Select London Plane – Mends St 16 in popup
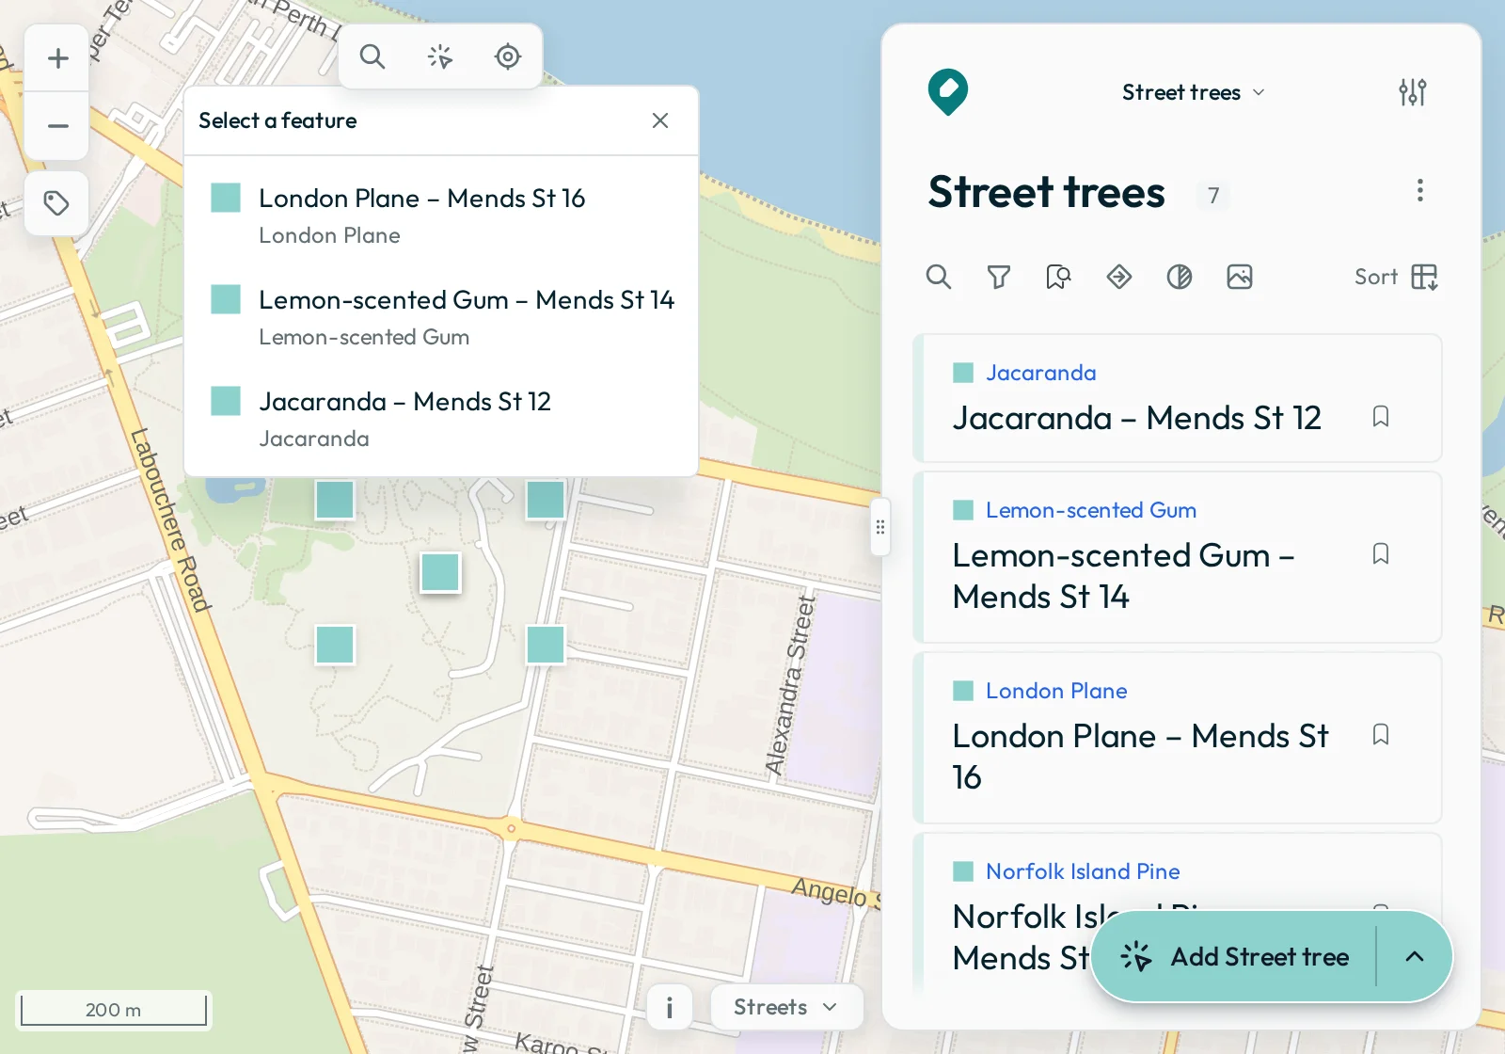This screenshot has height=1054, width=1505. (441, 216)
